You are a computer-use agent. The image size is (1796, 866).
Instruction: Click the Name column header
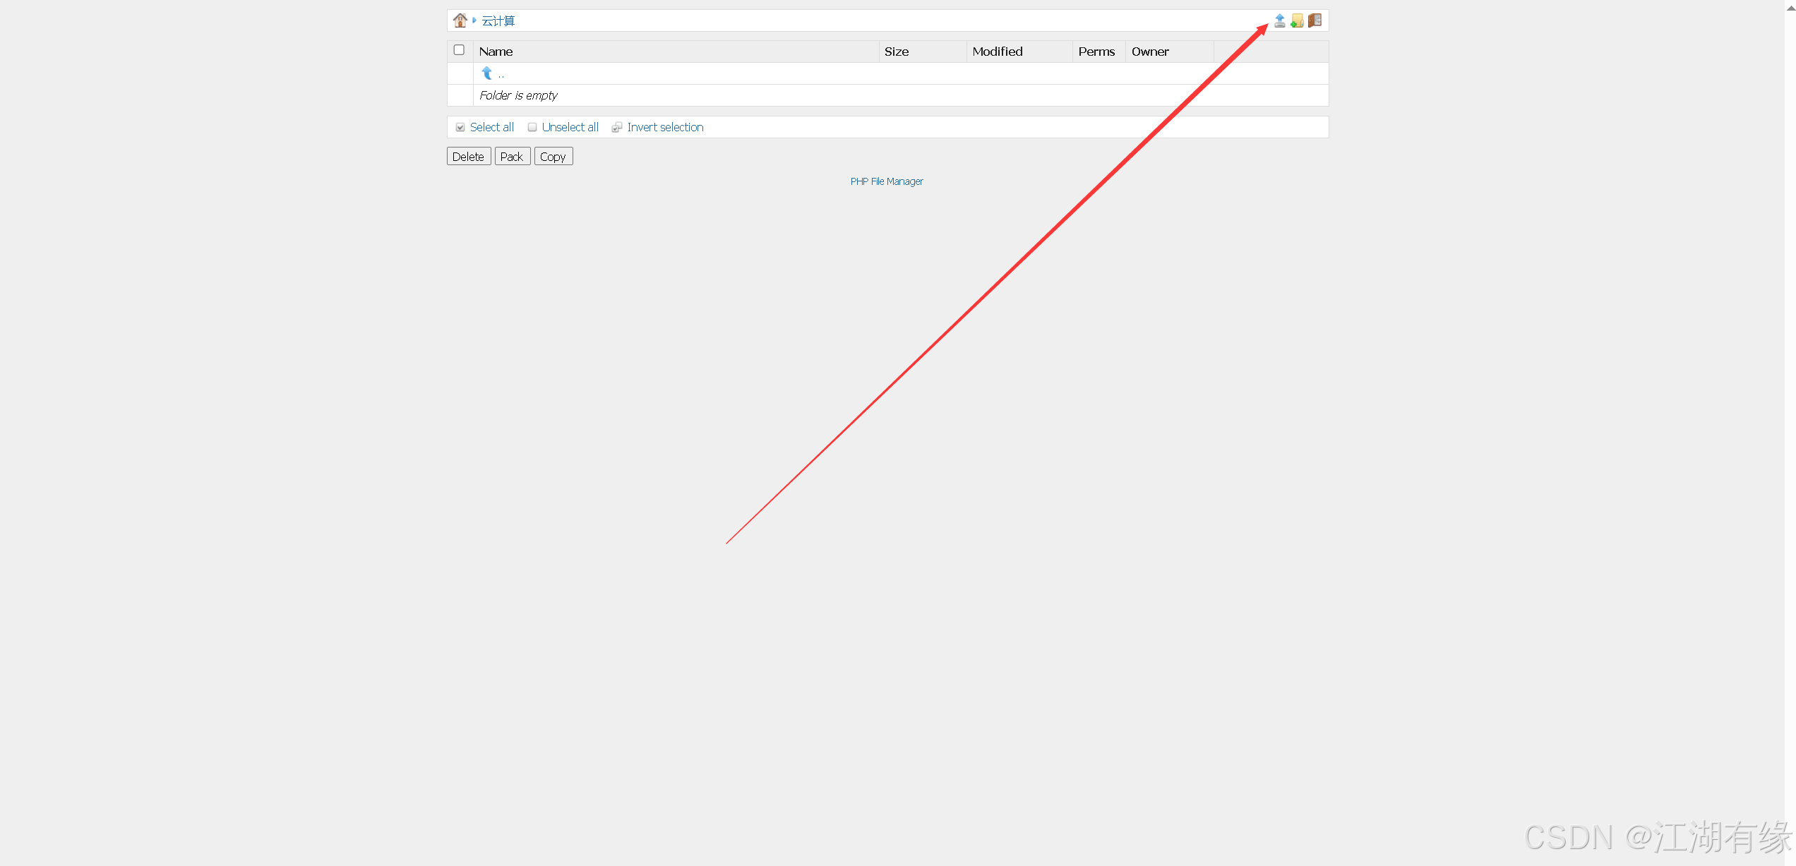click(x=496, y=52)
